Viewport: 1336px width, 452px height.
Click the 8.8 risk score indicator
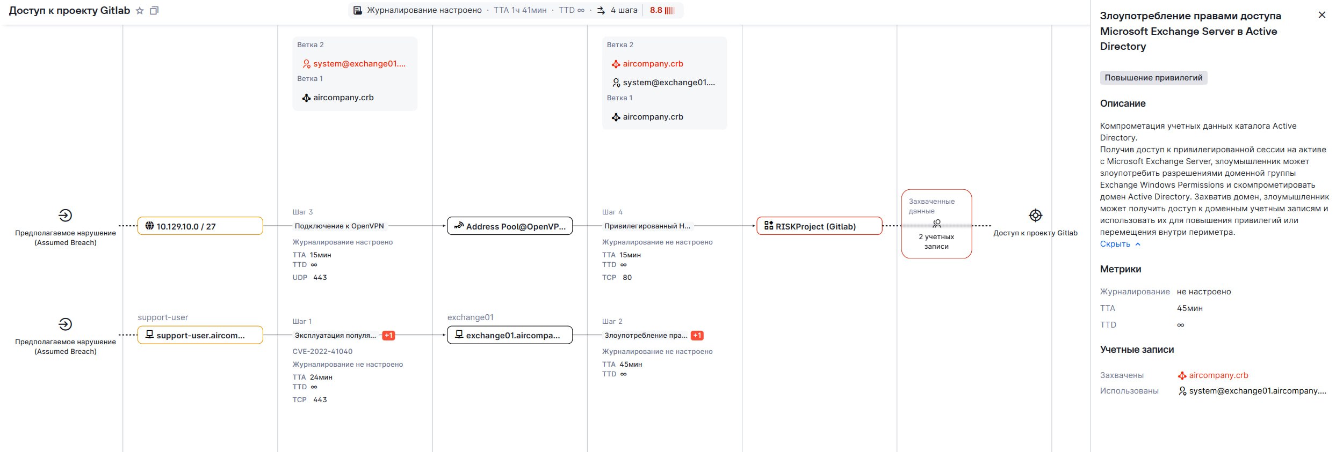tap(662, 10)
